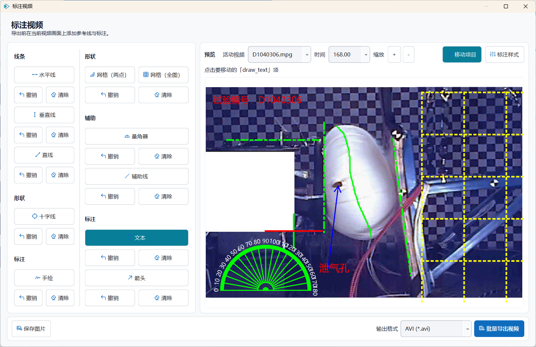The height and width of the screenshot is (347, 536).
Task: Zoom in with the + 缩放 button
Action: click(x=394, y=54)
